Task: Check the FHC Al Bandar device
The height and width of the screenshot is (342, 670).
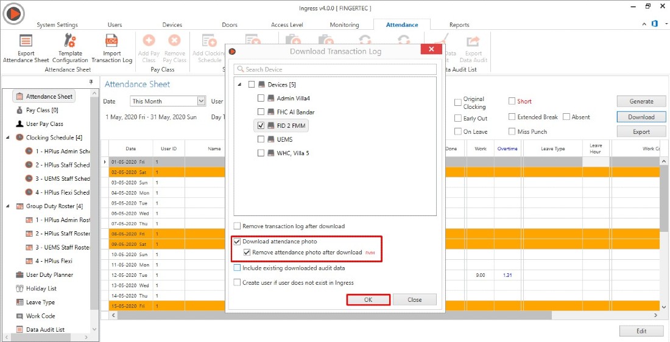Action: 261,112
